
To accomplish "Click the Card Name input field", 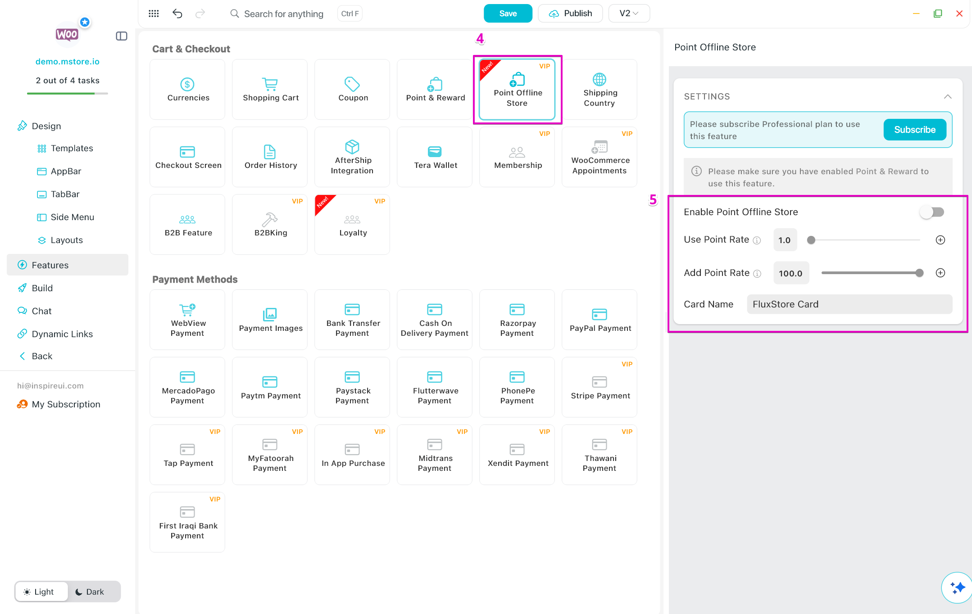I will pyautogui.click(x=849, y=304).
